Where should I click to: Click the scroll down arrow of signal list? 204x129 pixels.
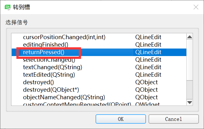pyautogui.click(x=189, y=102)
